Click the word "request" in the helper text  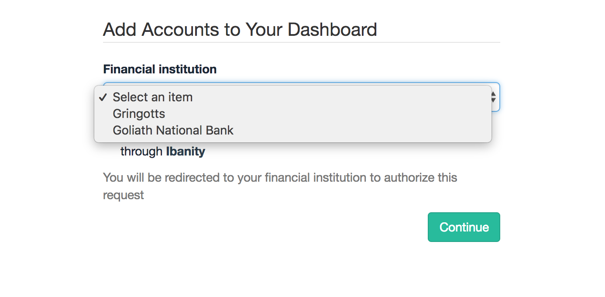coord(123,195)
